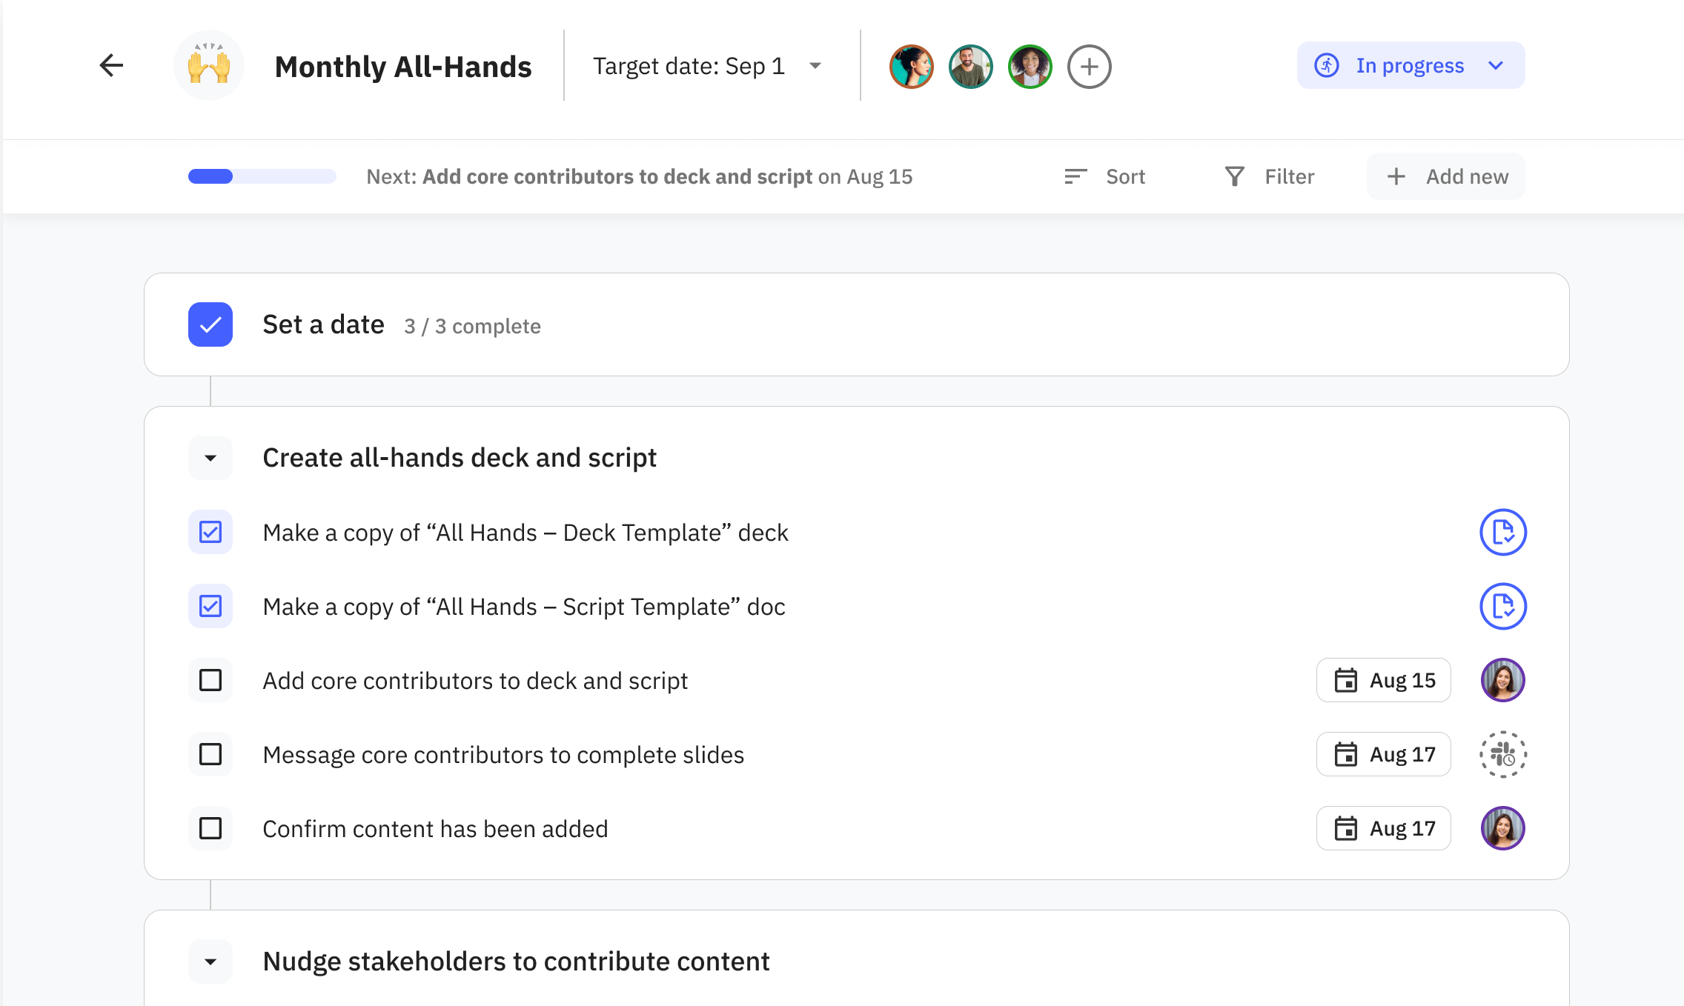Click the Filter funnel icon
The height and width of the screenshot is (1006, 1684).
[x=1234, y=176]
